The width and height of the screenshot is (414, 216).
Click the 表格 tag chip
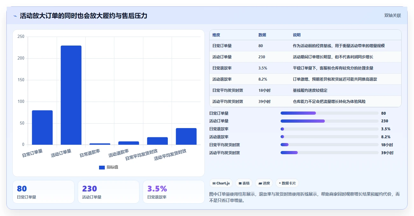[x=244, y=183]
